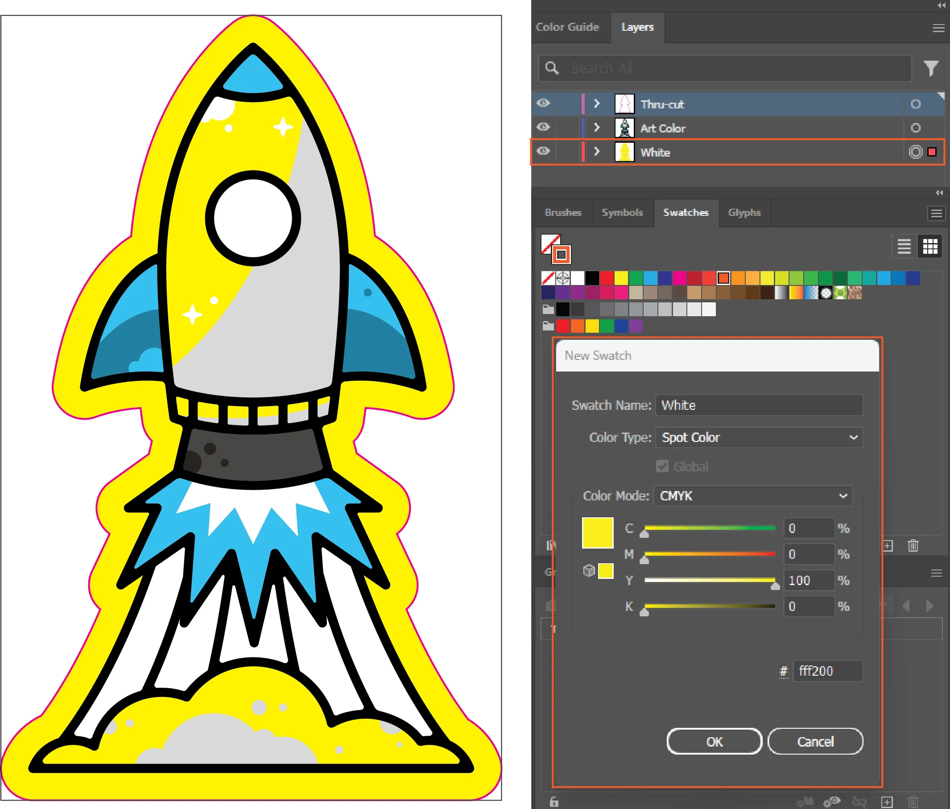Click the target circle for Thru-cut layer
950x809 pixels.
[915, 104]
